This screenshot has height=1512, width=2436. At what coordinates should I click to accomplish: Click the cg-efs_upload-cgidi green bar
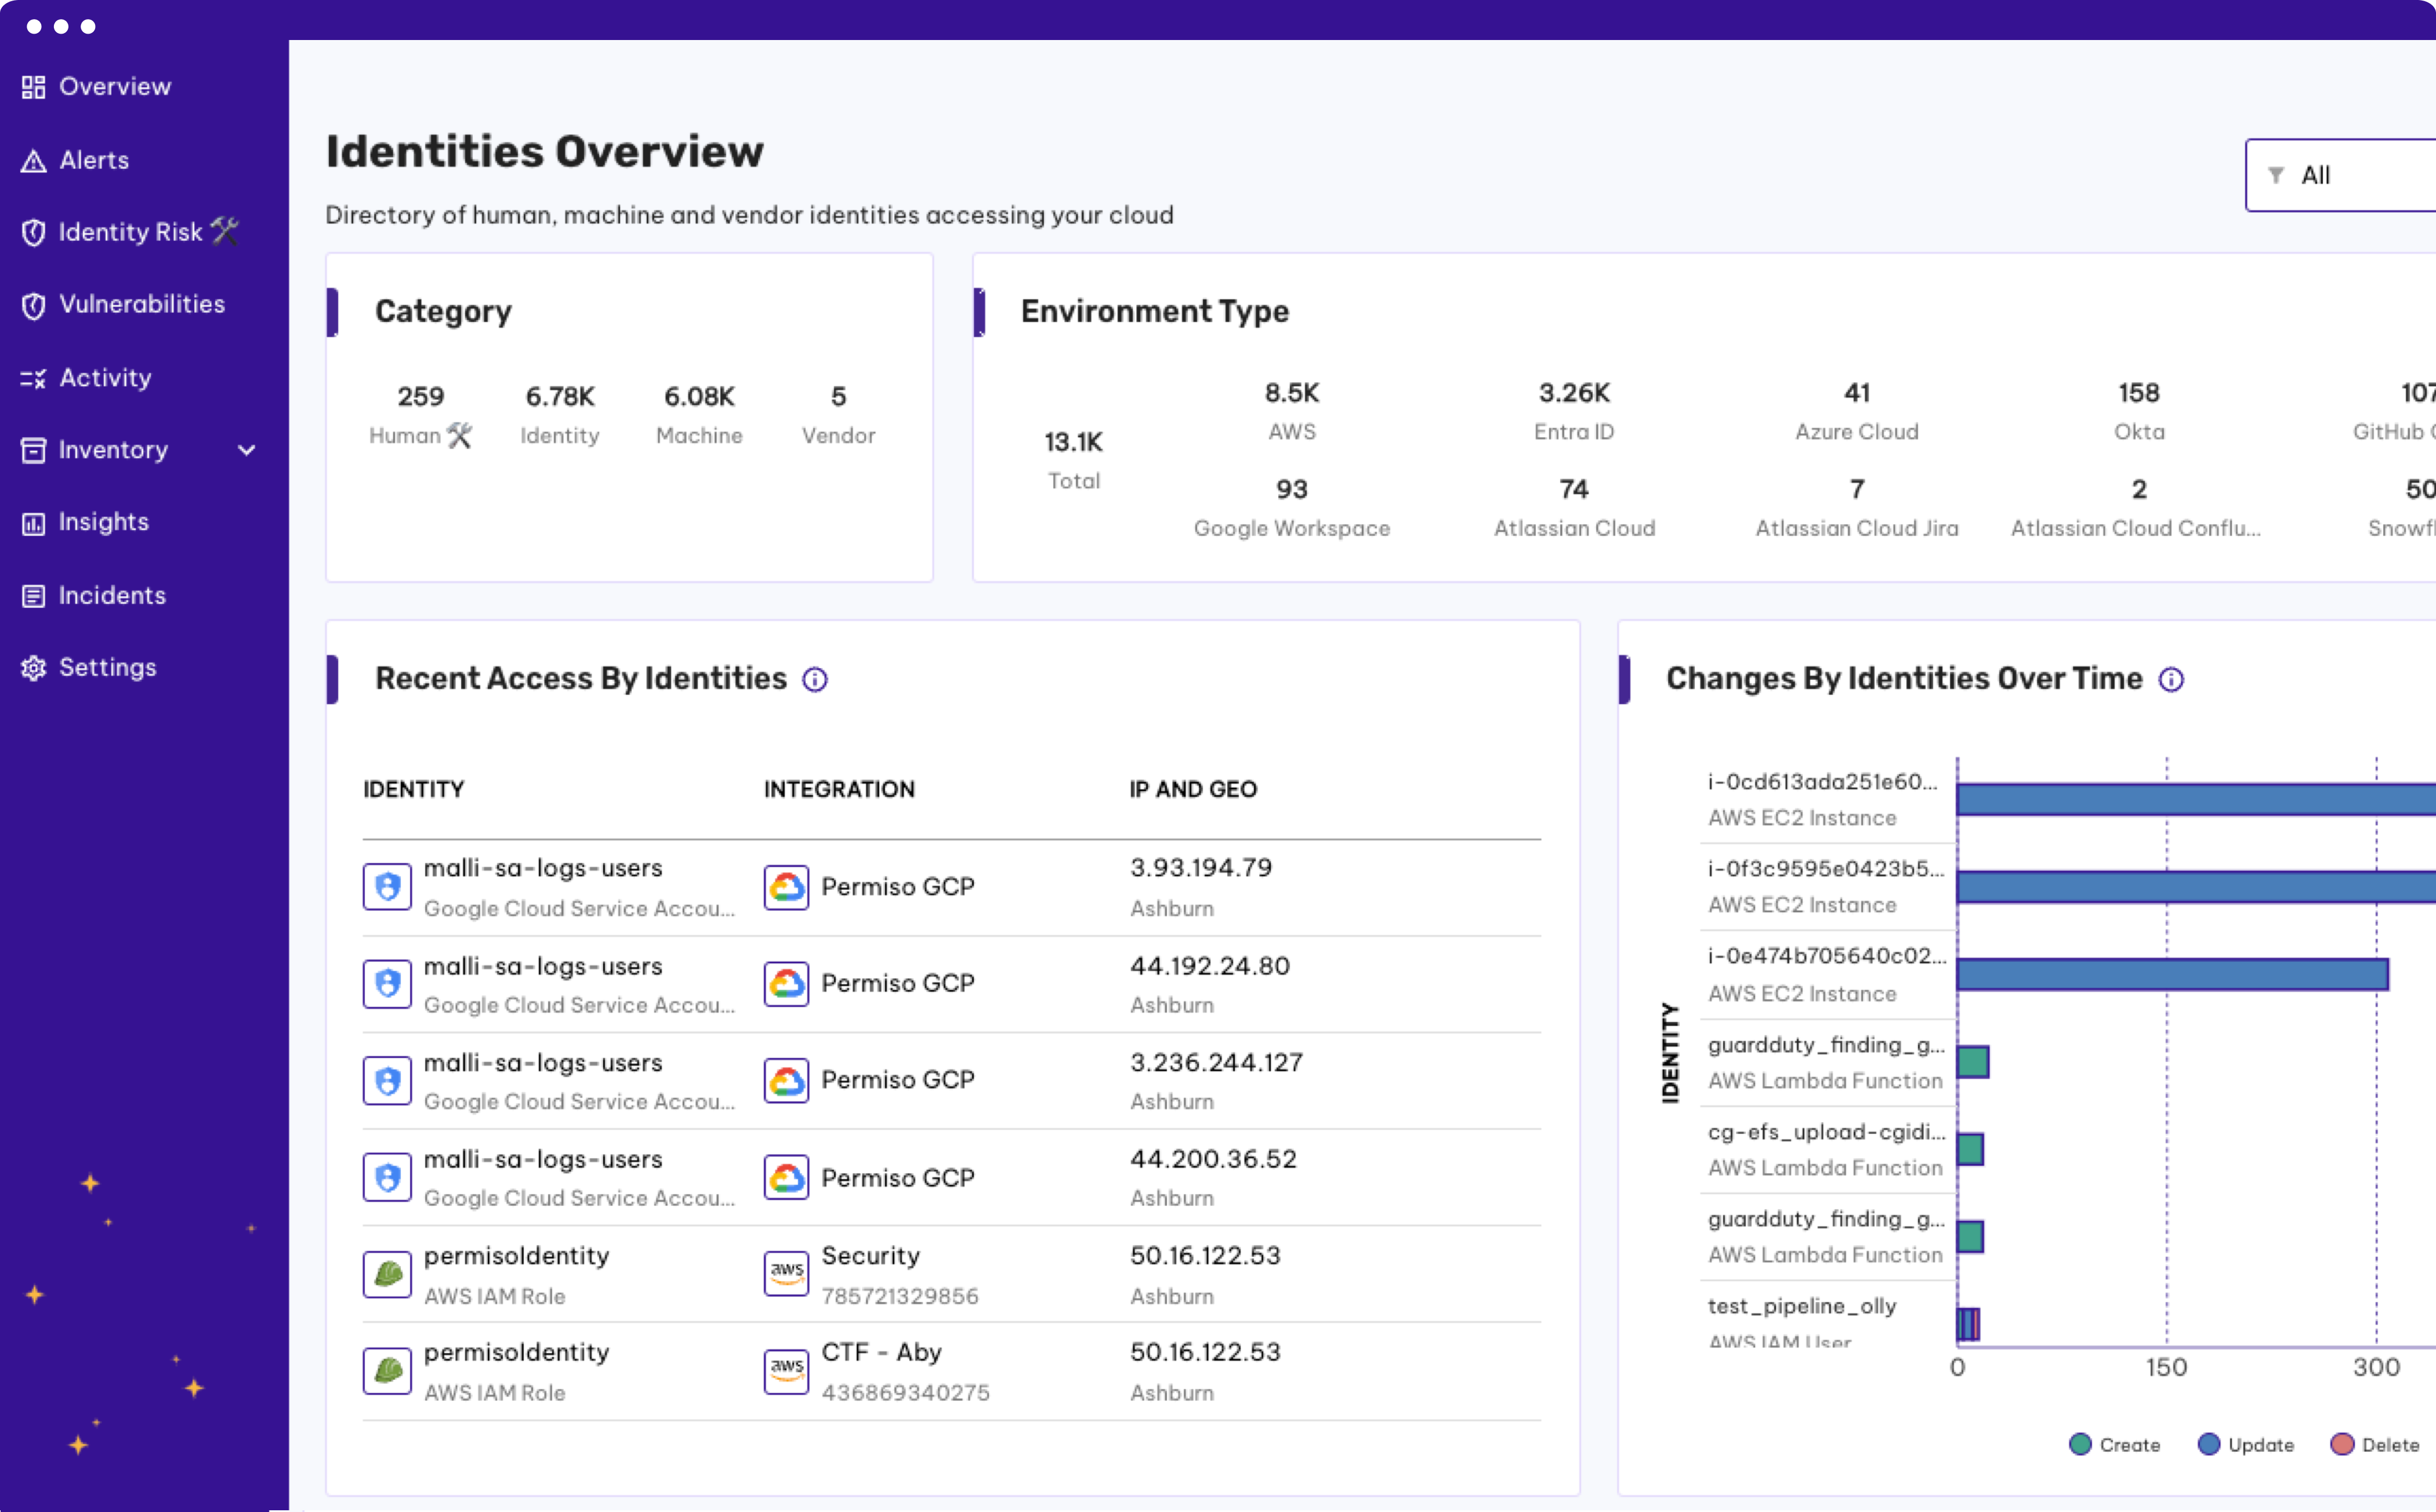(1970, 1149)
